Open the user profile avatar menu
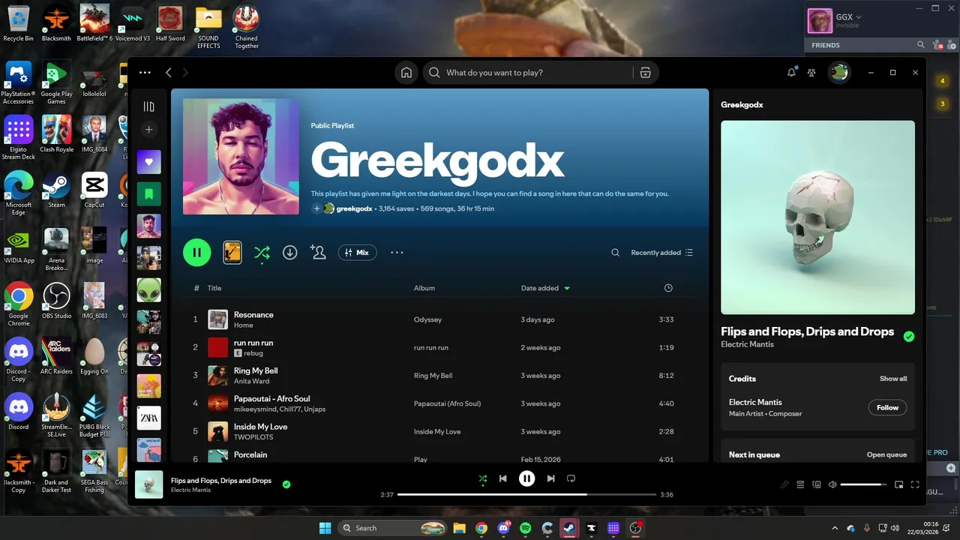 [x=838, y=73]
